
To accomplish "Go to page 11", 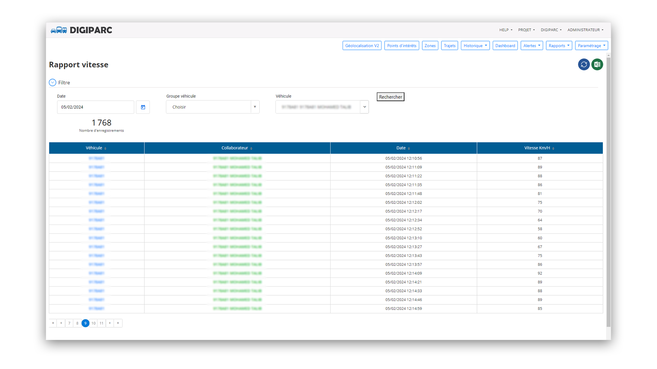I will (x=102, y=323).
